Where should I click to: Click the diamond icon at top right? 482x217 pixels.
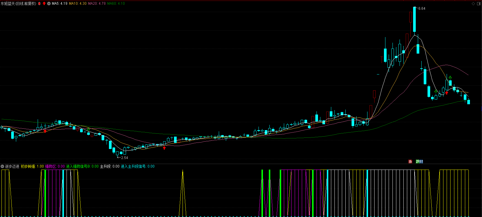coord(473,4)
